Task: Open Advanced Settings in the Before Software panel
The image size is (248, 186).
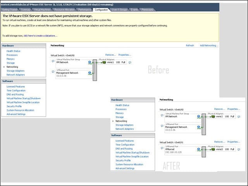Action: click(x=16, y=114)
